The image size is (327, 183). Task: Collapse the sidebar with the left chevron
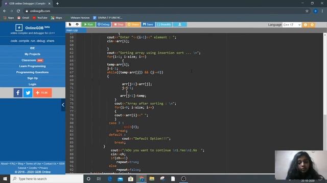[63, 105]
